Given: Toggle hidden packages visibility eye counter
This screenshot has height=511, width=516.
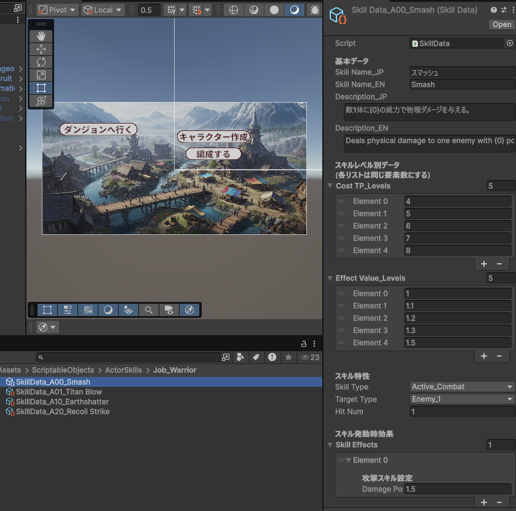Looking at the screenshot, I should (x=309, y=357).
